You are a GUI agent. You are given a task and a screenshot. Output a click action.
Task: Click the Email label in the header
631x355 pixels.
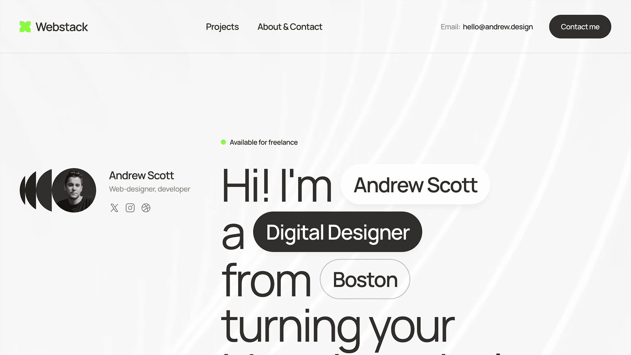tap(451, 26)
